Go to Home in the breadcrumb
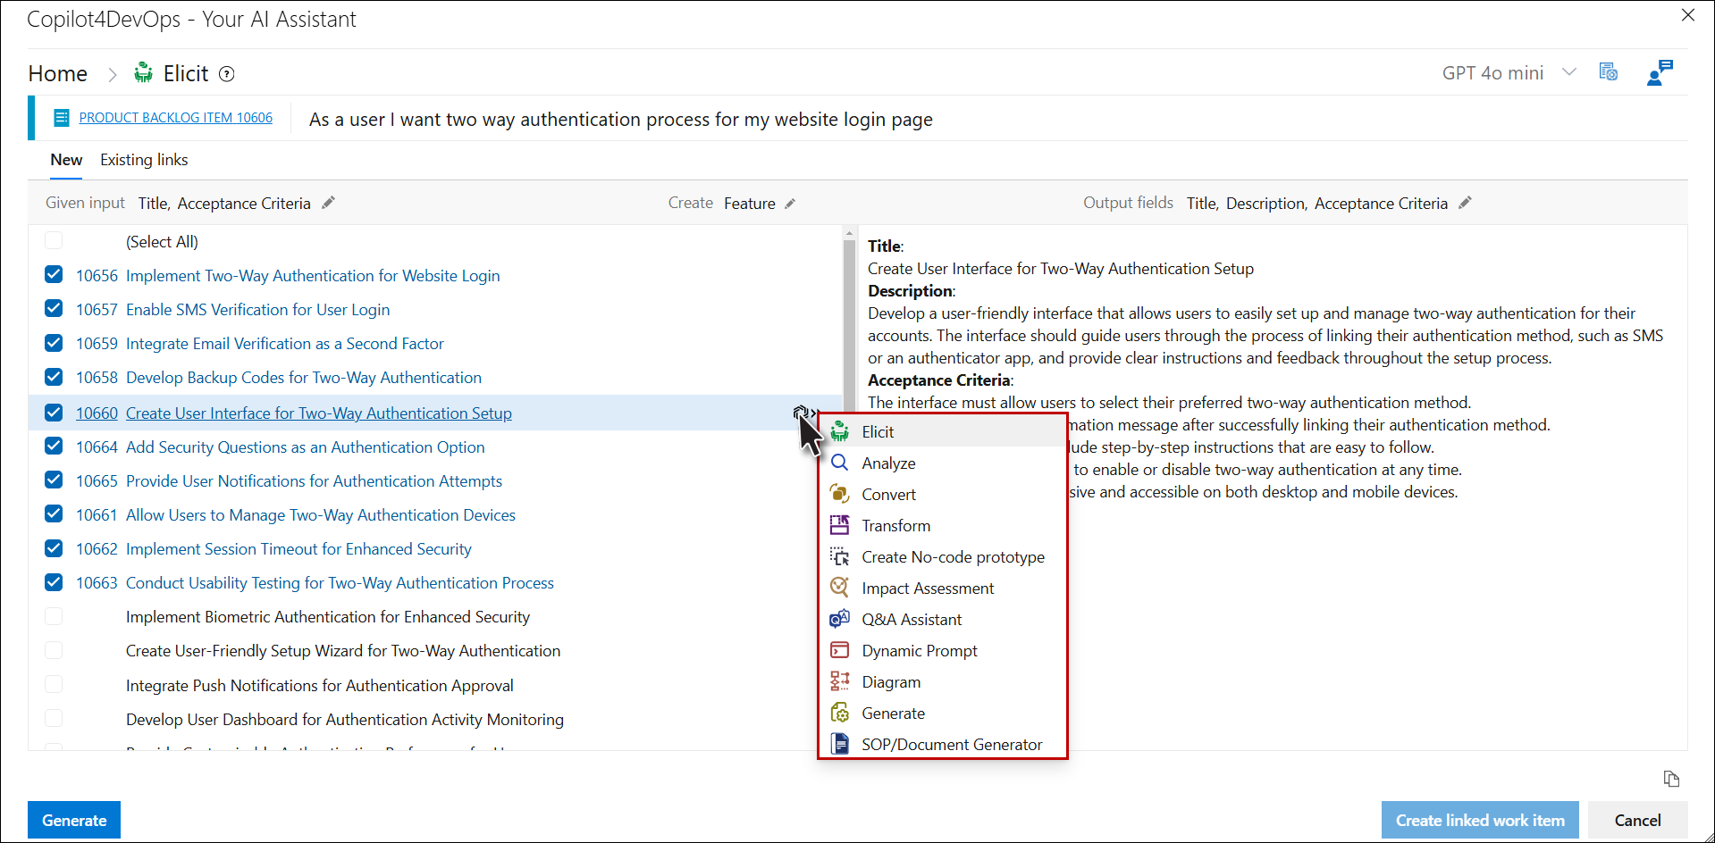The height and width of the screenshot is (843, 1715). pos(58,73)
